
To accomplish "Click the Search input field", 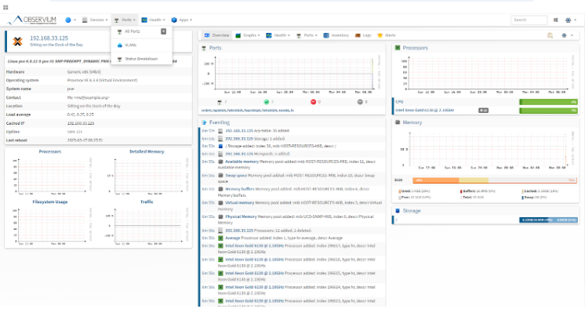I will (529, 20).
